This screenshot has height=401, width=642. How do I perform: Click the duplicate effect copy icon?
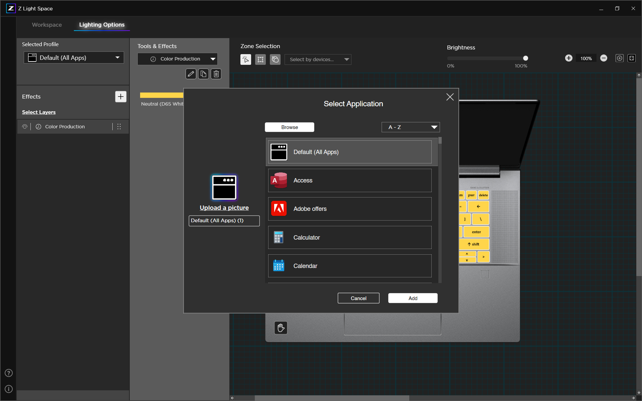point(203,74)
